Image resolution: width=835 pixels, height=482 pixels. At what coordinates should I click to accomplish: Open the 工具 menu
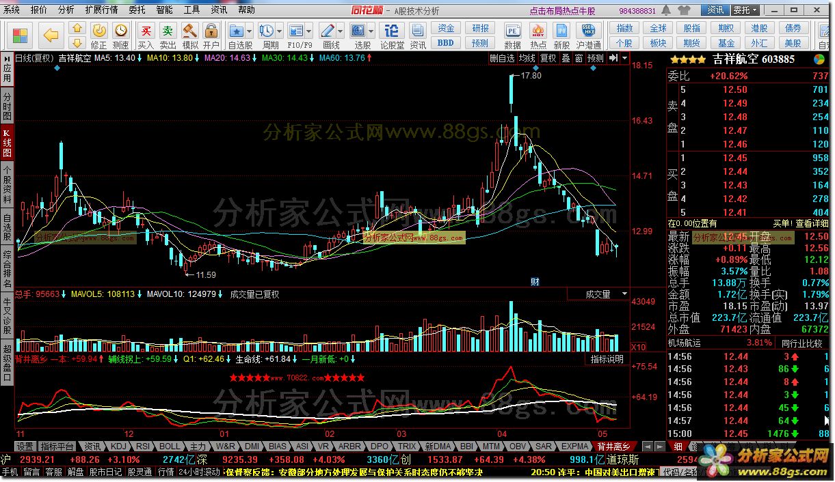[x=192, y=10]
